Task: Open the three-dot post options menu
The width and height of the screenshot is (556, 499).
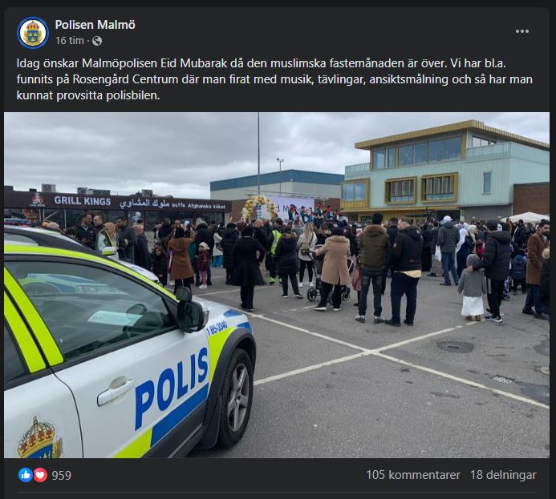Action: click(x=522, y=31)
